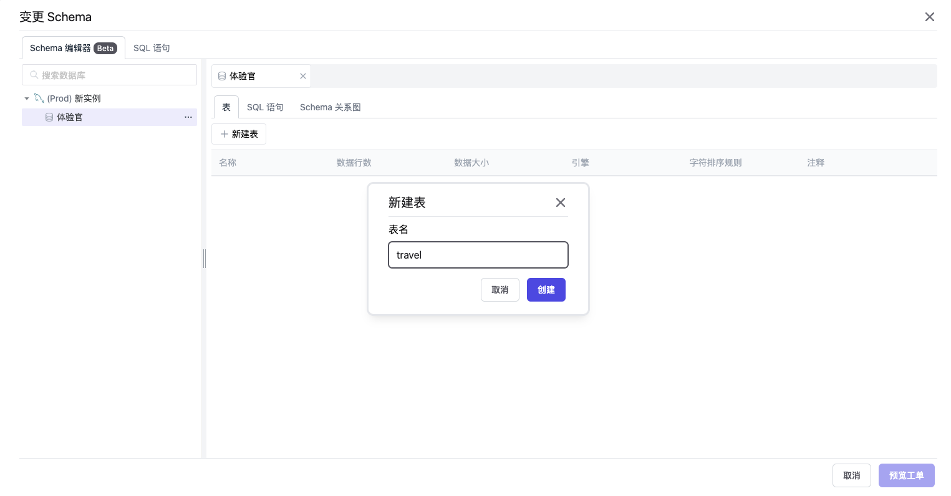The height and width of the screenshot is (496, 951).
Task: Open the Schema 关系图 sub-tab
Action: pos(330,107)
